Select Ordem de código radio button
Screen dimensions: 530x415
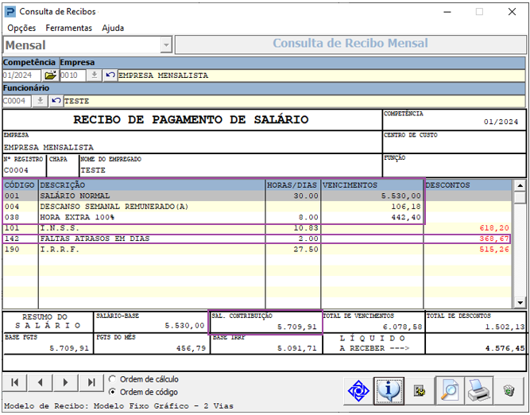112,392
